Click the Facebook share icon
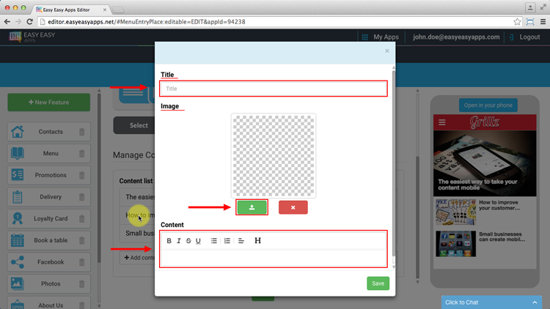Image resolution: width=550 pixels, height=309 pixels. [x=17, y=262]
